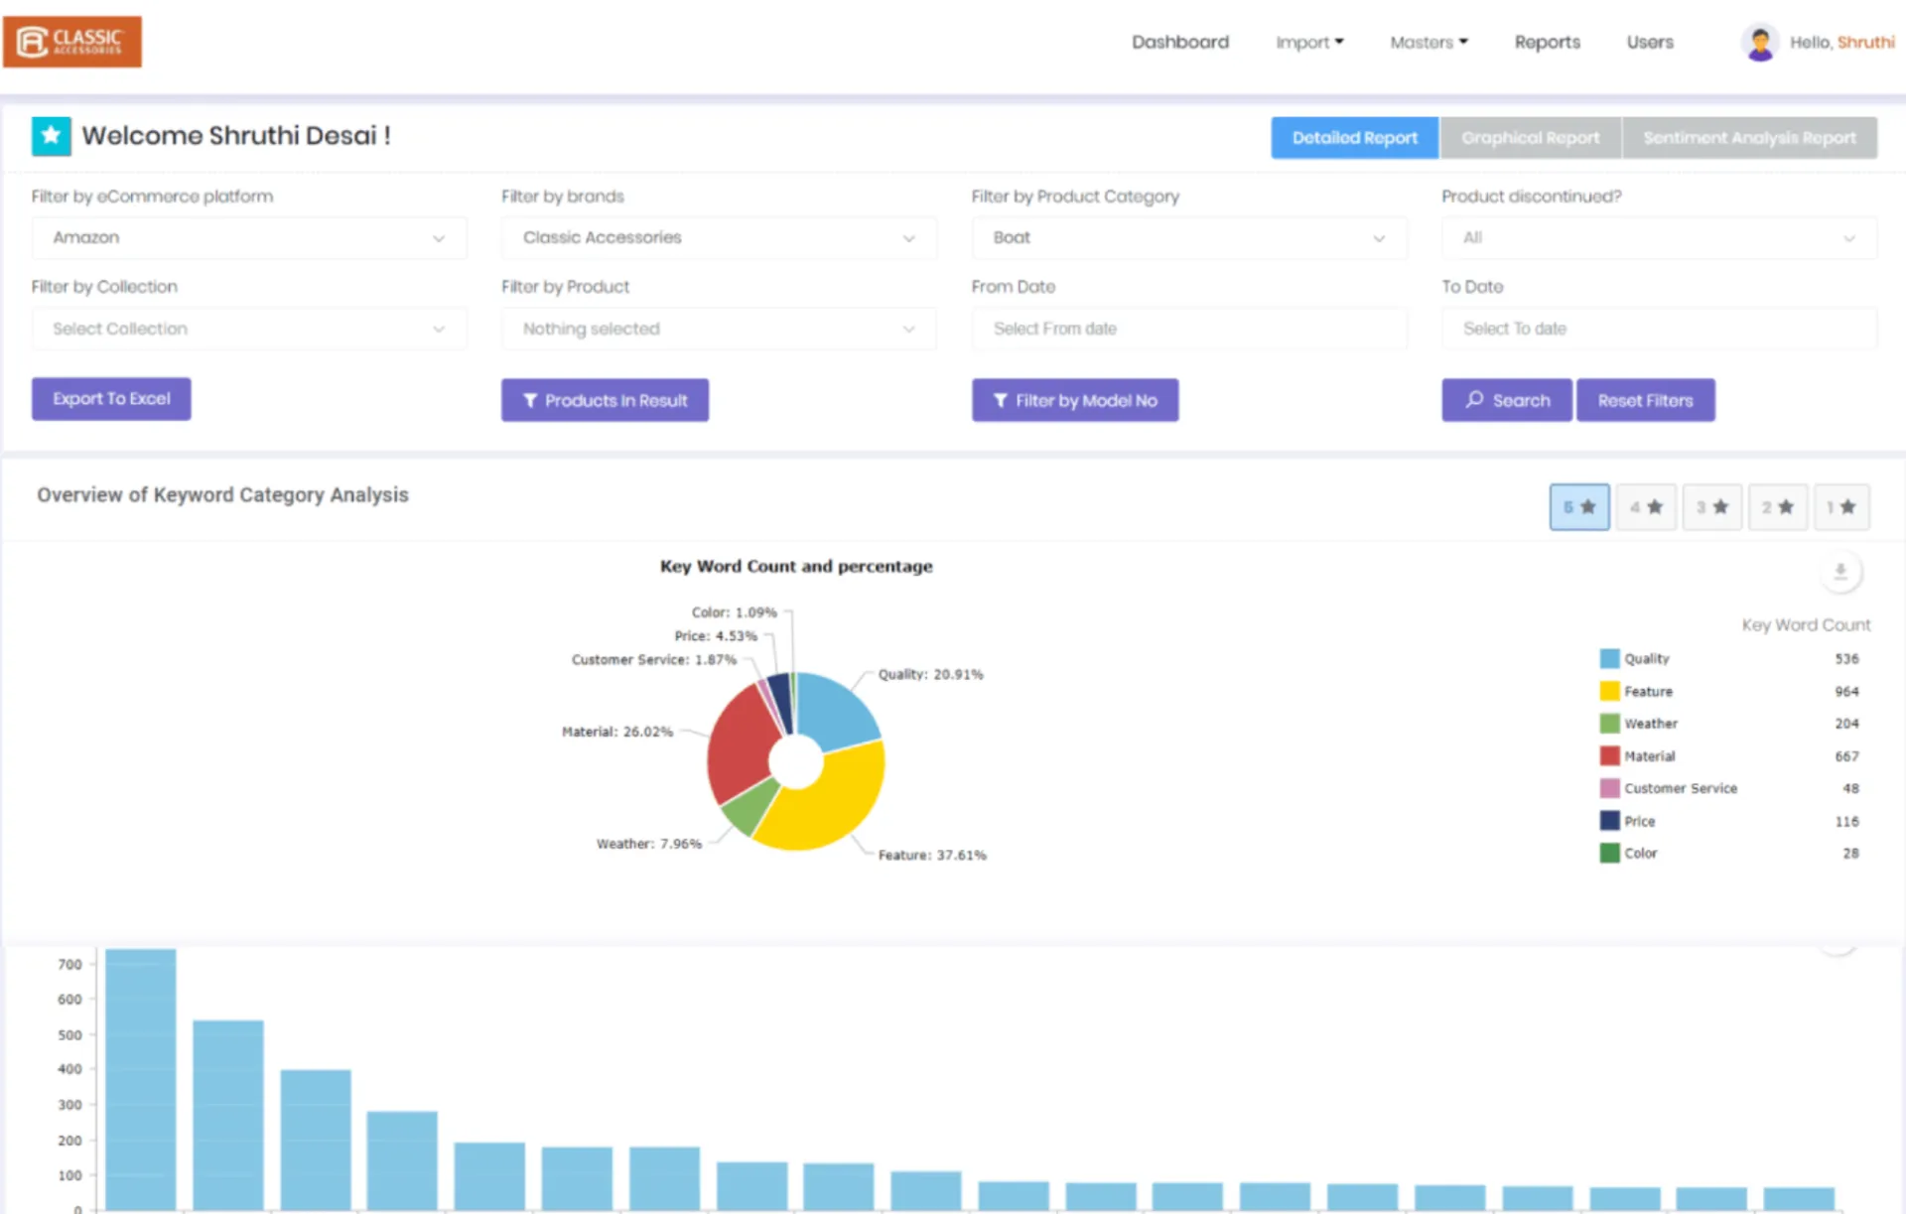Open the Product discontinued dropdown
The height and width of the screenshot is (1214, 1906).
click(1657, 237)
